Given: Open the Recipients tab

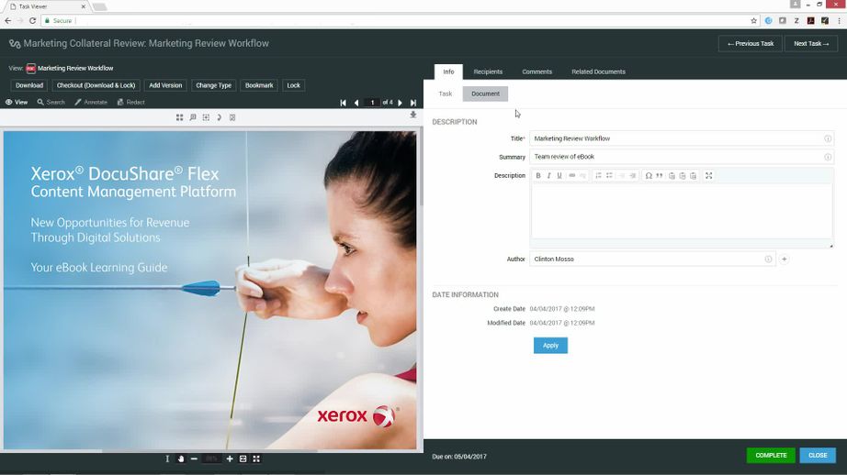Looking at the screenshot, I should click(488, 72).
